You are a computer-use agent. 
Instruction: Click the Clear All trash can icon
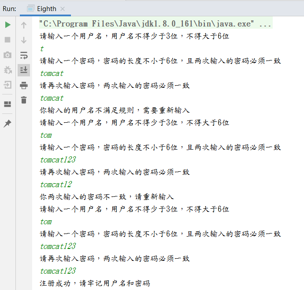coord(24,100)
